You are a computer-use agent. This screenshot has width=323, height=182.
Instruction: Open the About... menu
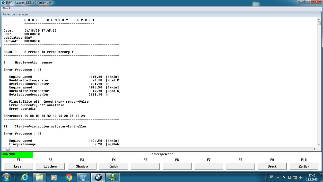pyautogui.click(x=7, y=8)
